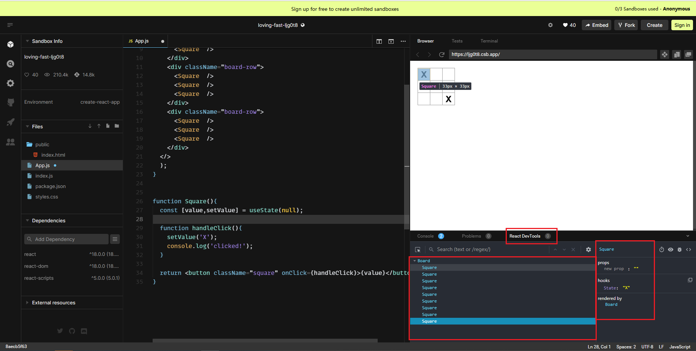Open the deployment rocket panel
The image size is (696, 351).
[10, 122]
